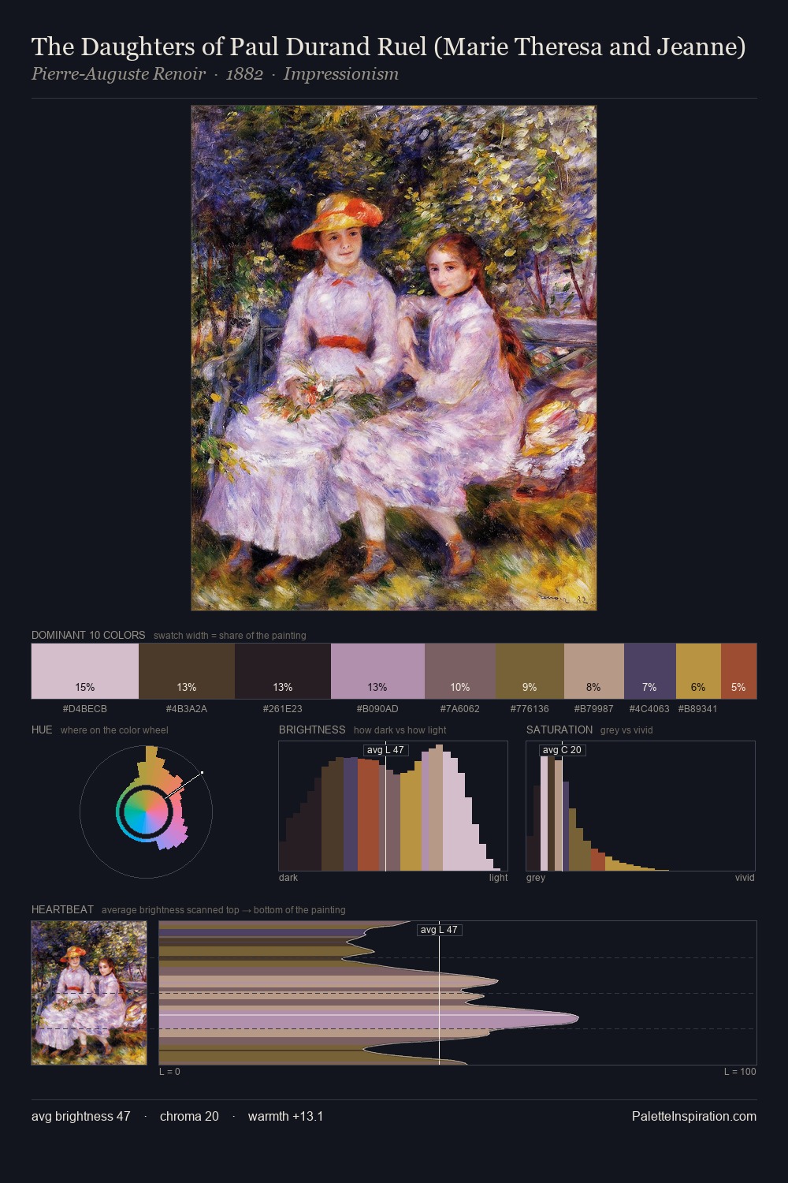The image size is (788, 1183).
Task: Click 'where on the color wheel' caption
Action: coord(114,730)
